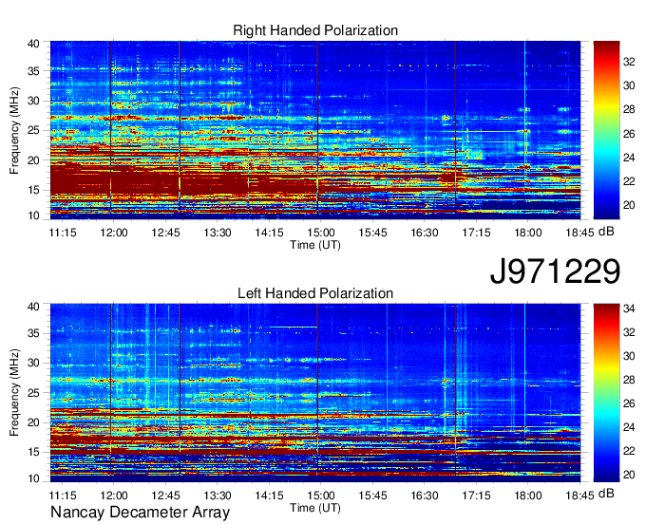Click the Left Handed Polarization spectrogram image
Screen dimensions: 646x524
pos(315,393)
